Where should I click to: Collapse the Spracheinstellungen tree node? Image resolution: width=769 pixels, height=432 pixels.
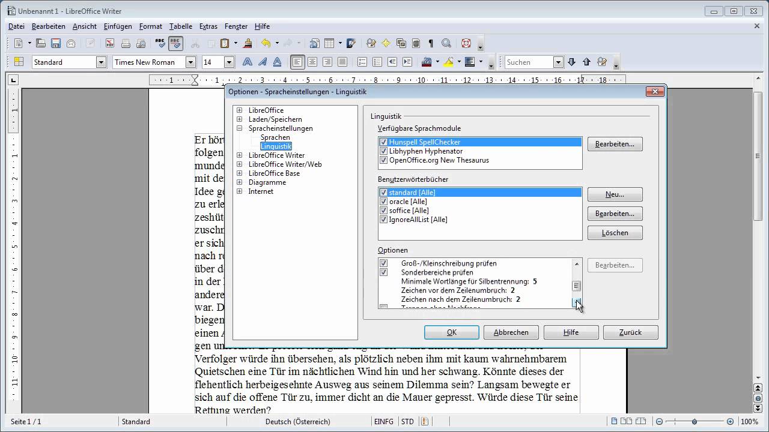(x=240, y=128)
